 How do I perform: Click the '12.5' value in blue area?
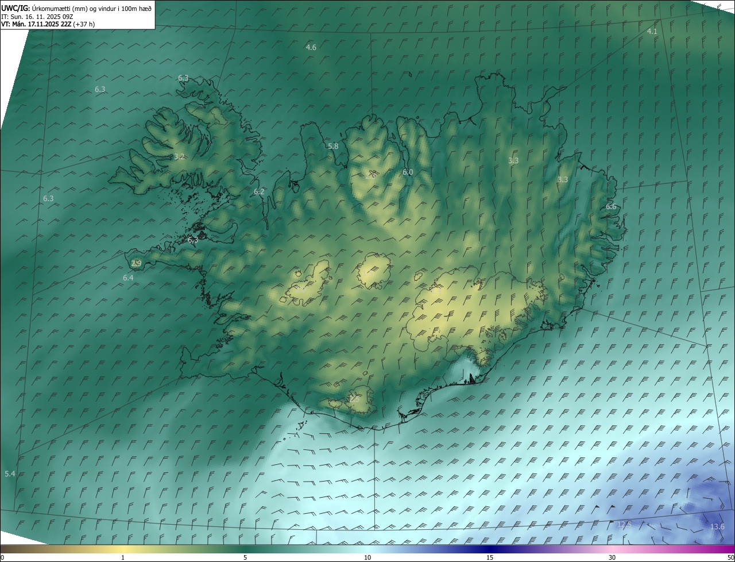(624, 524)
